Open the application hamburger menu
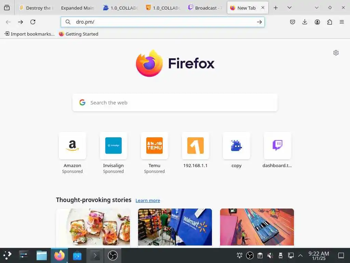 click(342, 22)
